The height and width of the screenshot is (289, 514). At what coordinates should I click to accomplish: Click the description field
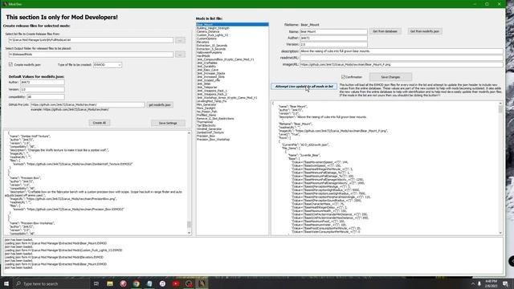[x=402, y=51]
